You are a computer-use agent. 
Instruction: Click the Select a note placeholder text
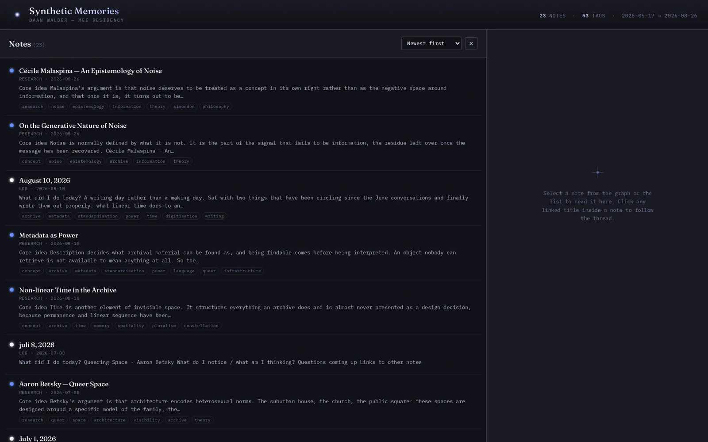pyautogui.click(x=597, y=206)
